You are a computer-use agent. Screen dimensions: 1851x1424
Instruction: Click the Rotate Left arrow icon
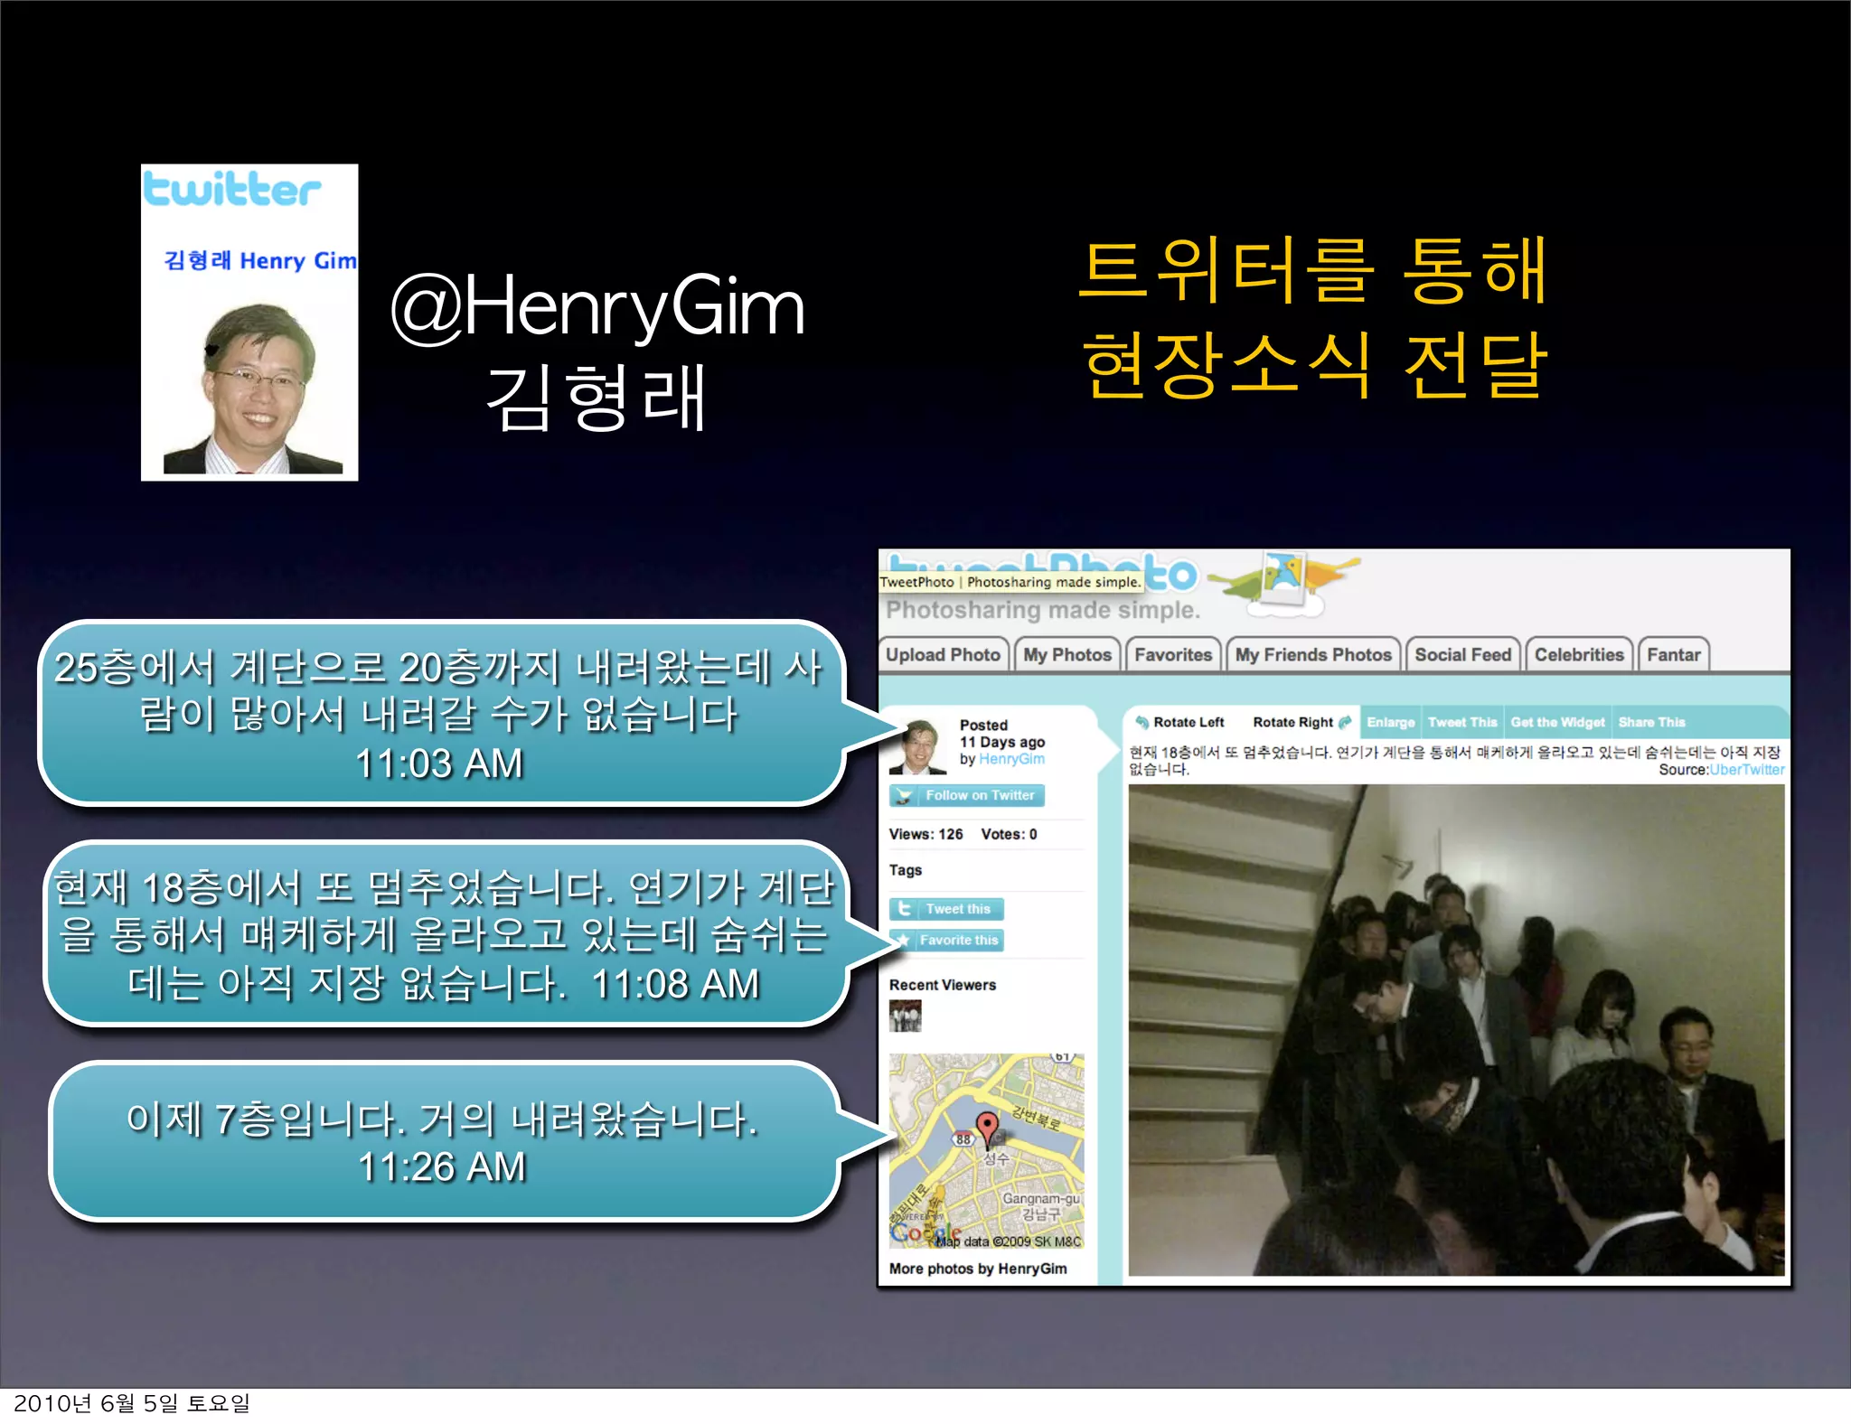point(1142,722)
